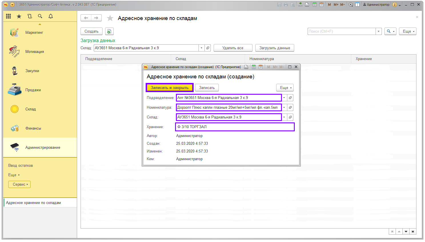425x242 pixels.
Task: Click the Загрузить данные button
Action: point(274,48)
